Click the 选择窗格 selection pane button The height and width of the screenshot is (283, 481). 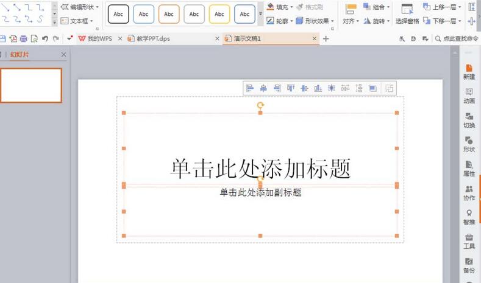pos(407,15)
